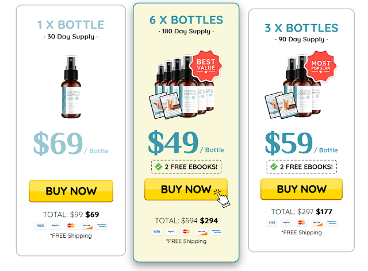Click green checkmark beside 6-bottle free ebooks
The height and width of the screenshot is (271, 368).
pos(159,167)
